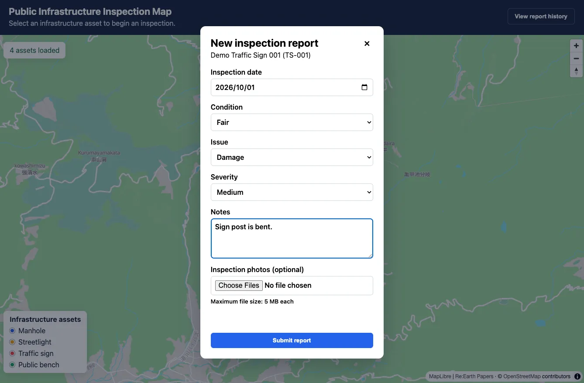Click the 'Re:Earth Papers' attribution text
The width and height of the screenshot is (584, 383).
474,376
